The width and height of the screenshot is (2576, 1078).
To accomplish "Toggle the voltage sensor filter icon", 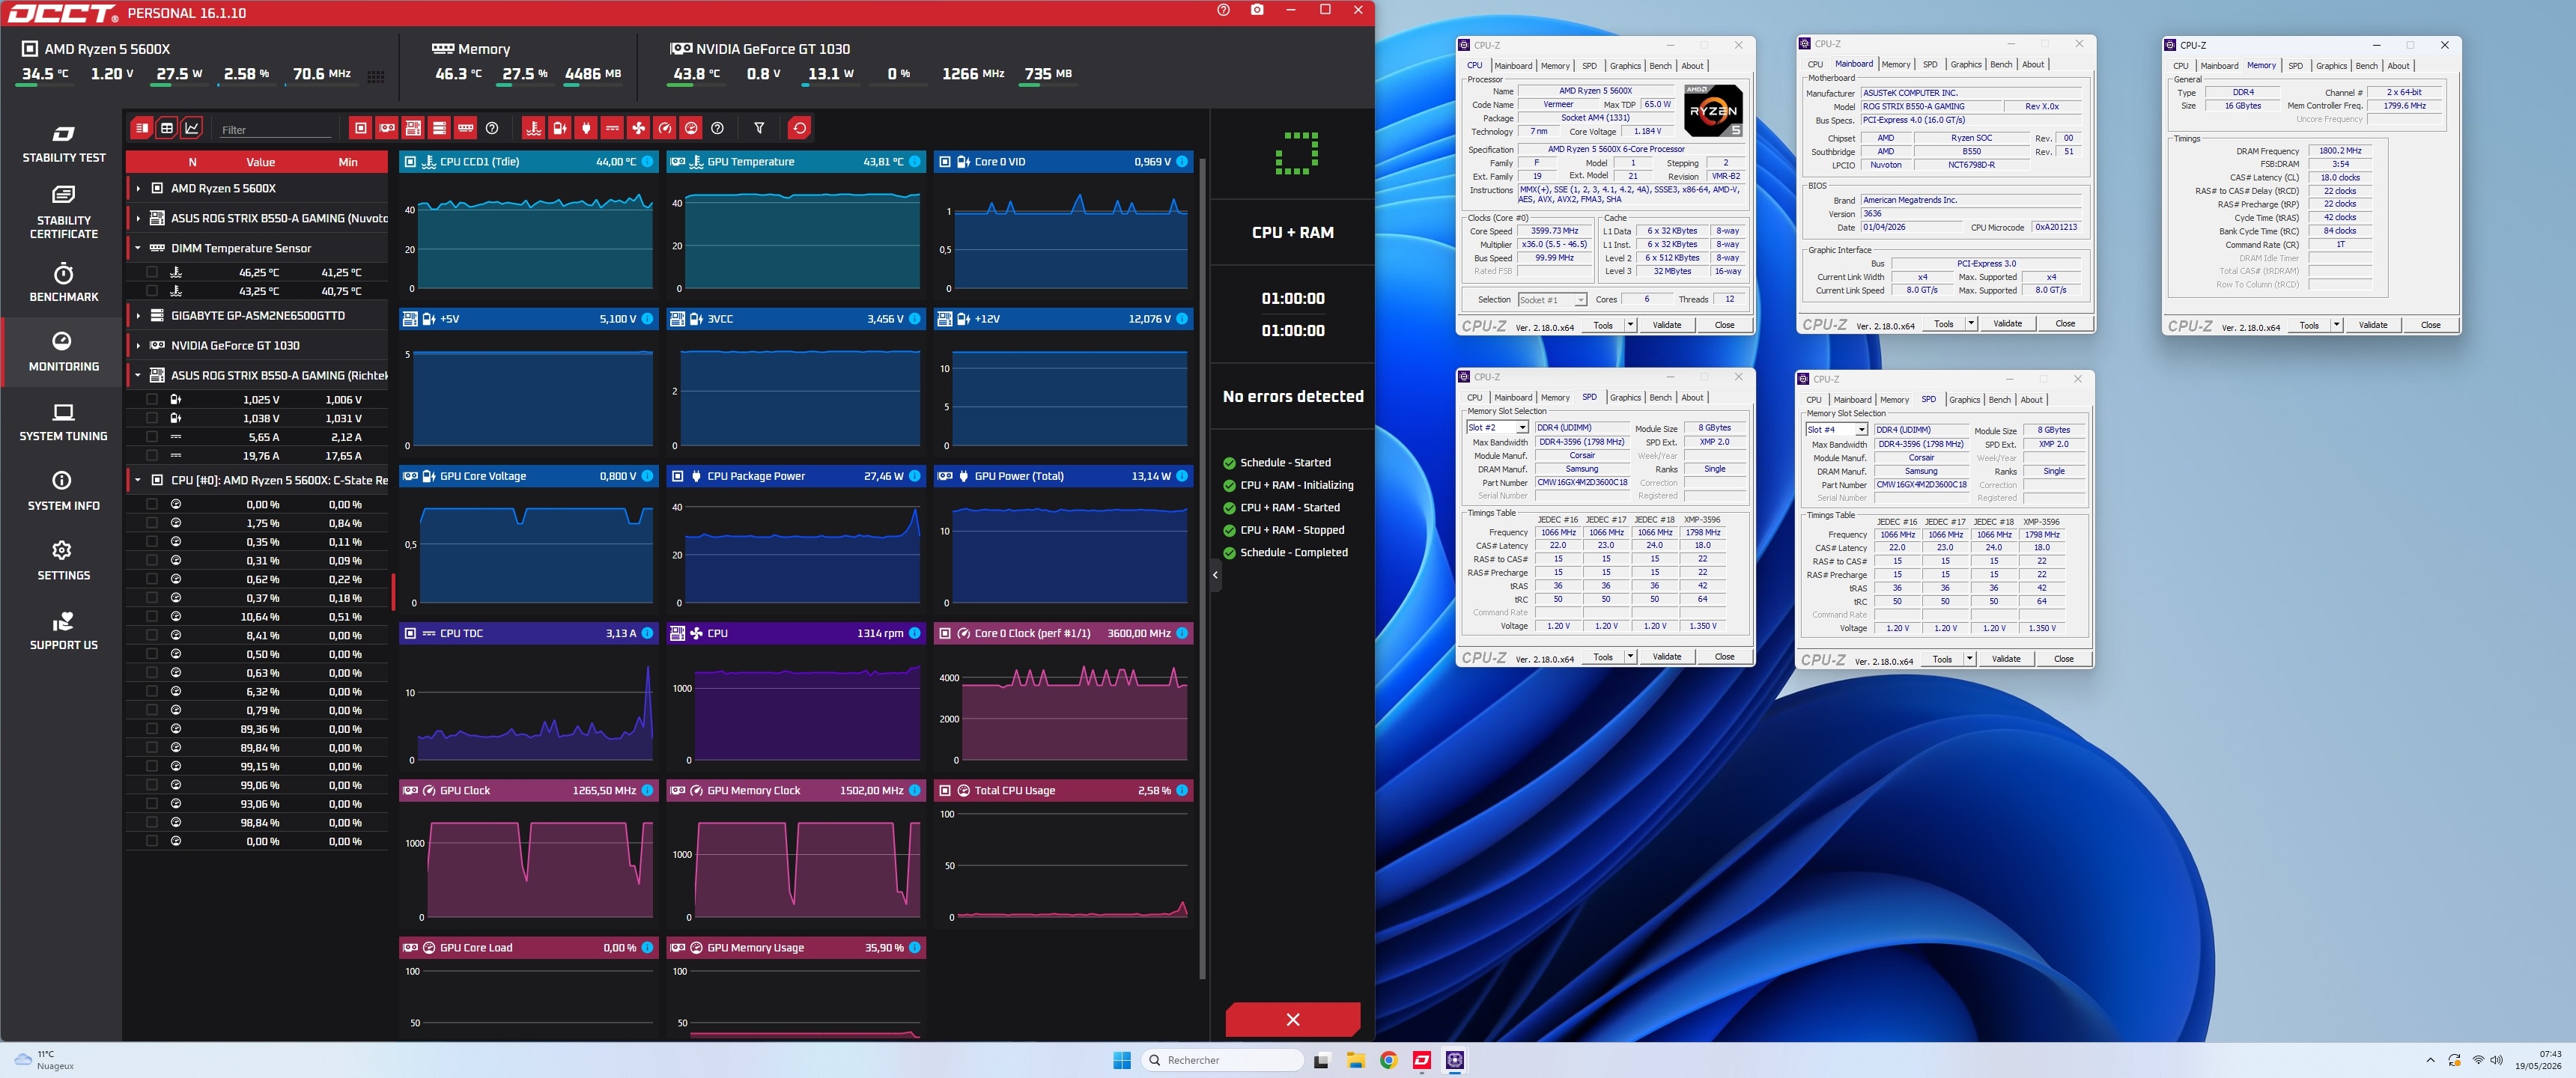I will point(560,128).
